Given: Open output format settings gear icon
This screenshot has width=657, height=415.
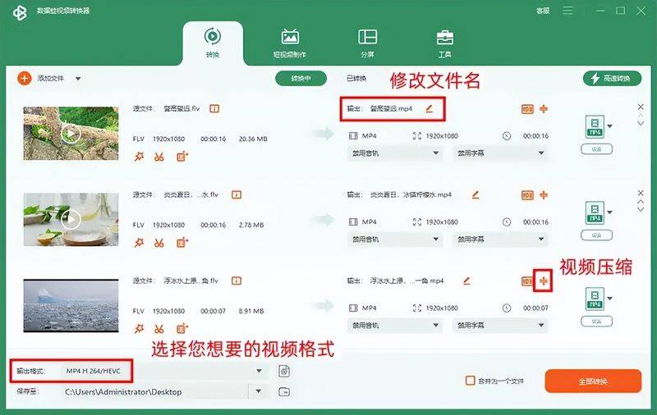Looking at the screenshot, I should coord(284,371).
